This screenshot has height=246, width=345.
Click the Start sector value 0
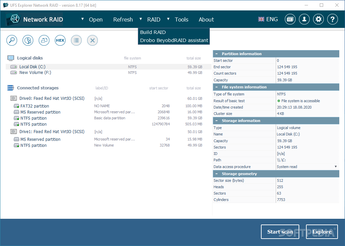278,60
